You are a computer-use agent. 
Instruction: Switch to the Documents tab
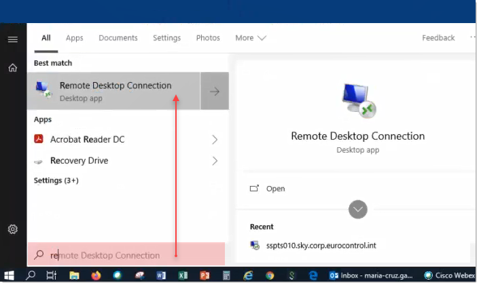coord(118,38)
